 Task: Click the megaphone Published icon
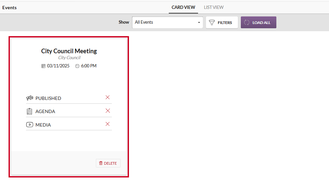coord(30,98)
